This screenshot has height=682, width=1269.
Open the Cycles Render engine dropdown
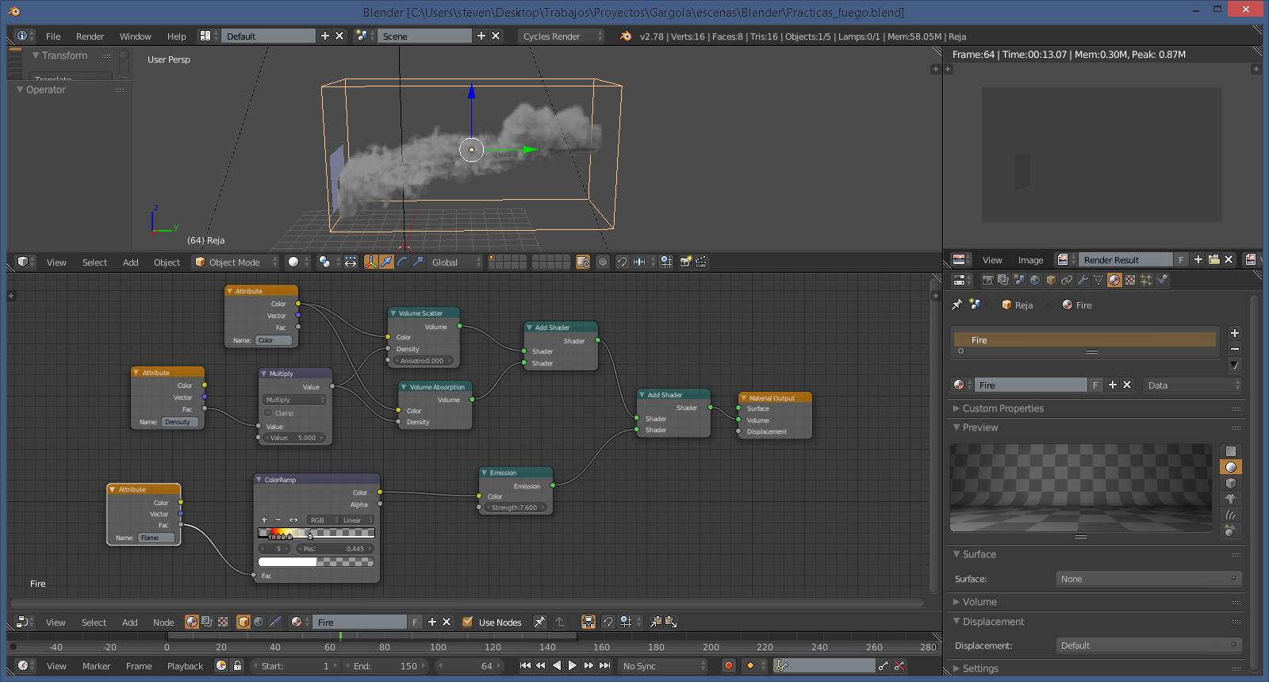(x=561, y=36)
